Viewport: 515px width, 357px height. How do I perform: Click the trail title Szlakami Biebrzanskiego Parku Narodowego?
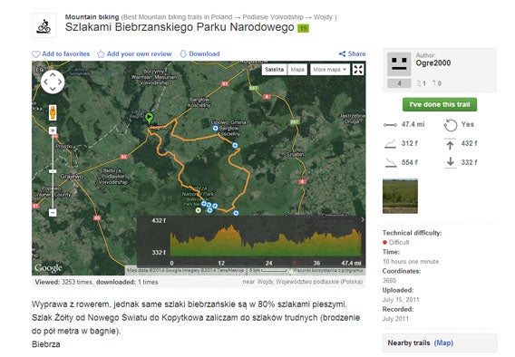pos(180,27)
